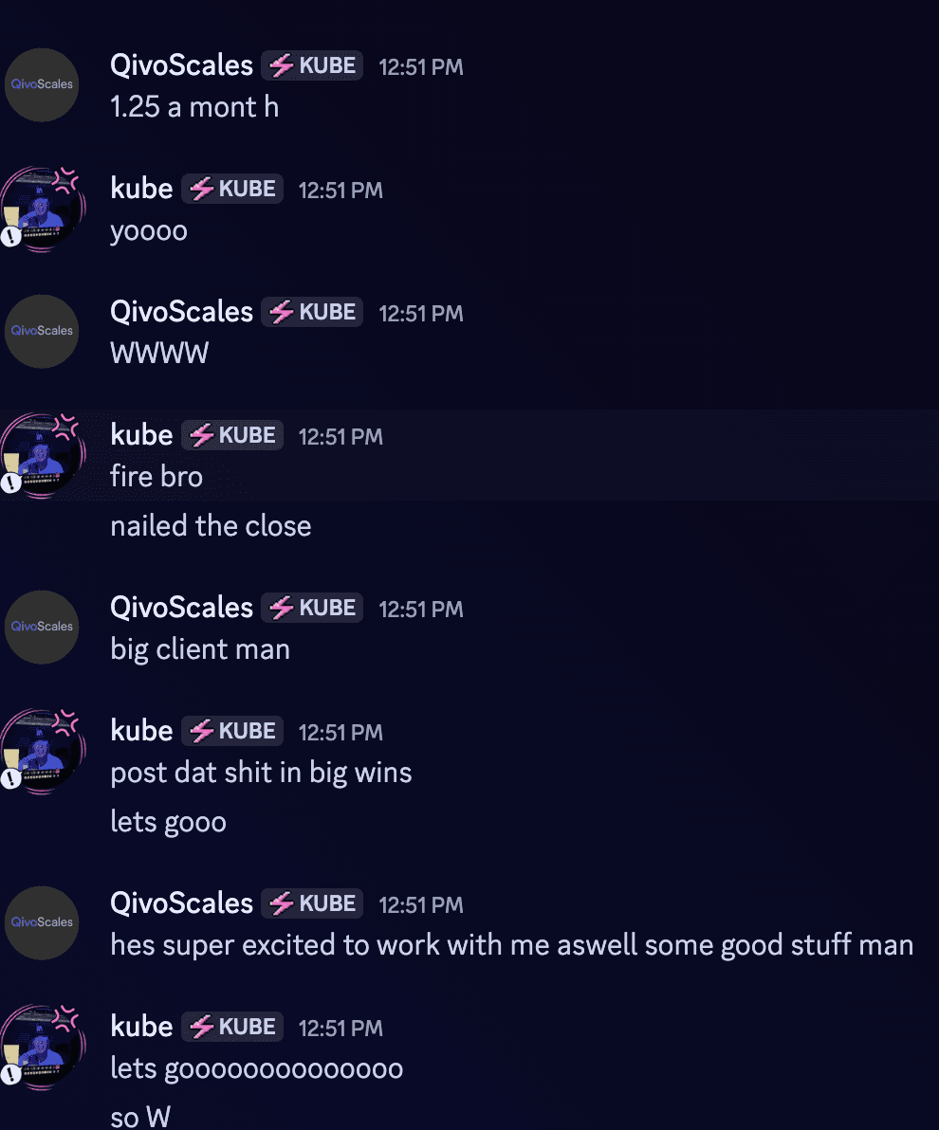
Task: Open QivoScales avatar next to 'WWWW'
Action: [42, 332]
